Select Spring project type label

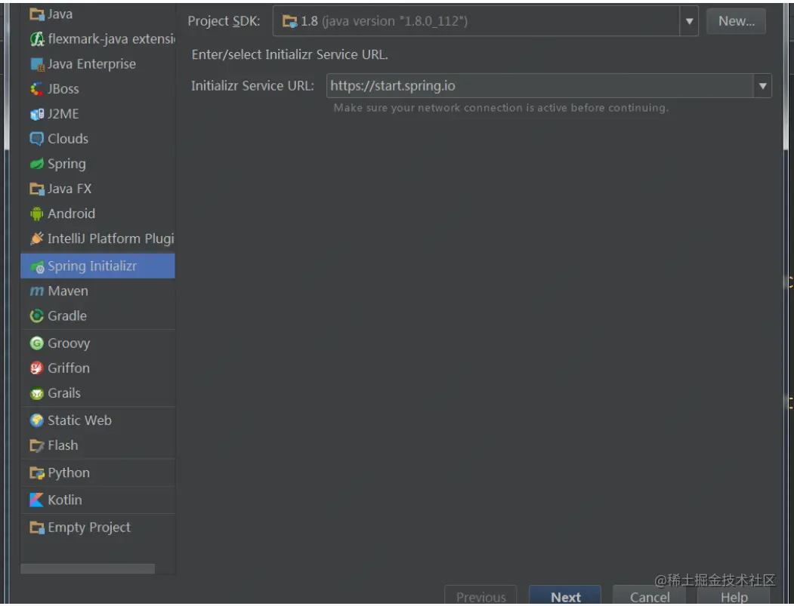(x=66, y=164)
